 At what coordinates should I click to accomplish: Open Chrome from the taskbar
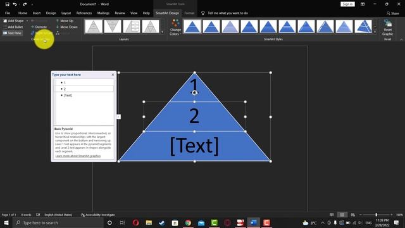[188, 222]
